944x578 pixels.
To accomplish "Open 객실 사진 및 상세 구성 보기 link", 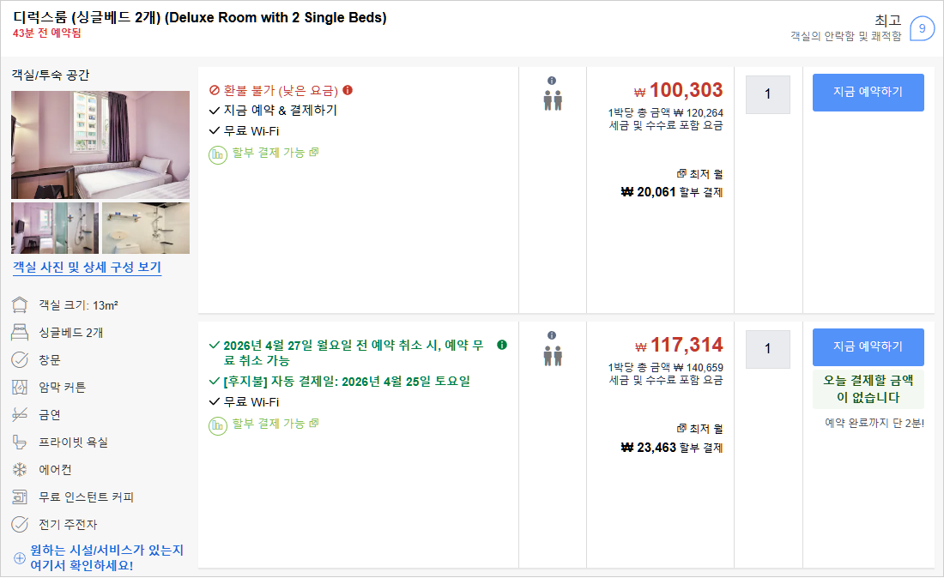I will point(87,268).
